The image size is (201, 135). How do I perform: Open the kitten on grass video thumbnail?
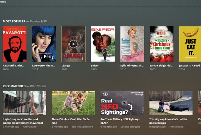pyautogui.click(x=73, y=103)
